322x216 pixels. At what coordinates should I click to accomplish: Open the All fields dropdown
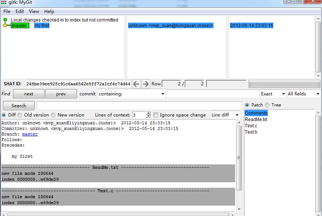coord(304,94)
